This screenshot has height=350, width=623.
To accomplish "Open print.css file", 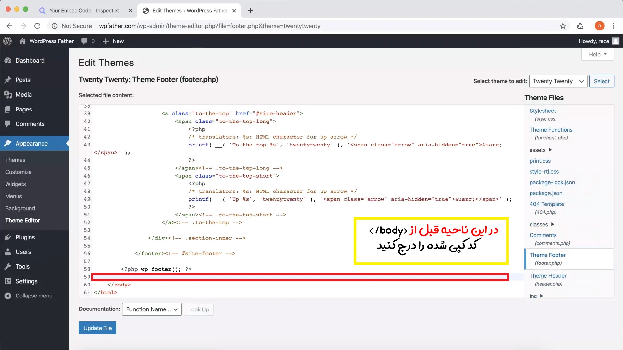I will coord(540,161).
